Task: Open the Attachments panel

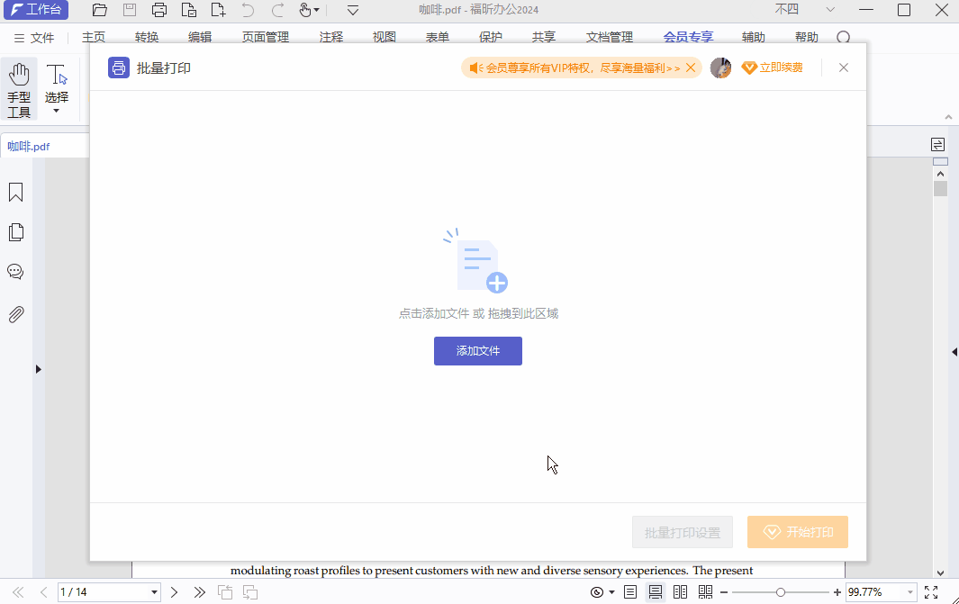Action: pos(16,313)
